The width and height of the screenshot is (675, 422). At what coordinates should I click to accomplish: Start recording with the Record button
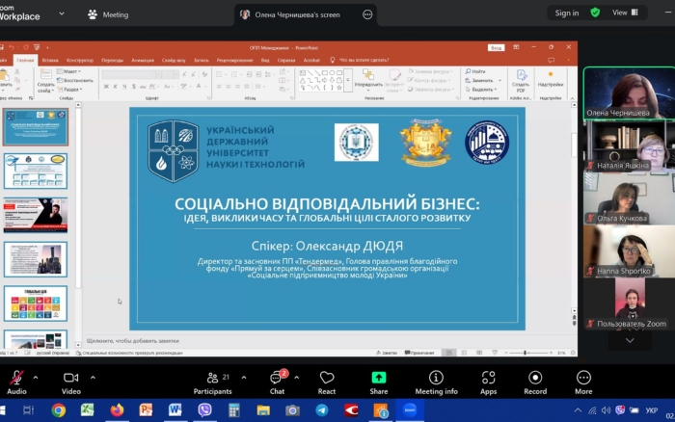tap(535, 378)
